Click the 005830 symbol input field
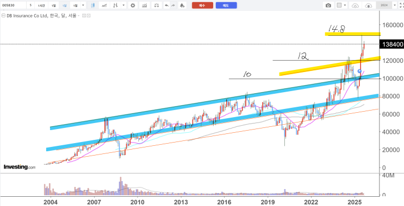404x206 pixels. [14, 5]
